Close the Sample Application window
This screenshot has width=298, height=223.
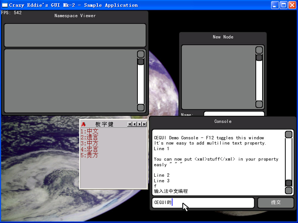[292, 5]
